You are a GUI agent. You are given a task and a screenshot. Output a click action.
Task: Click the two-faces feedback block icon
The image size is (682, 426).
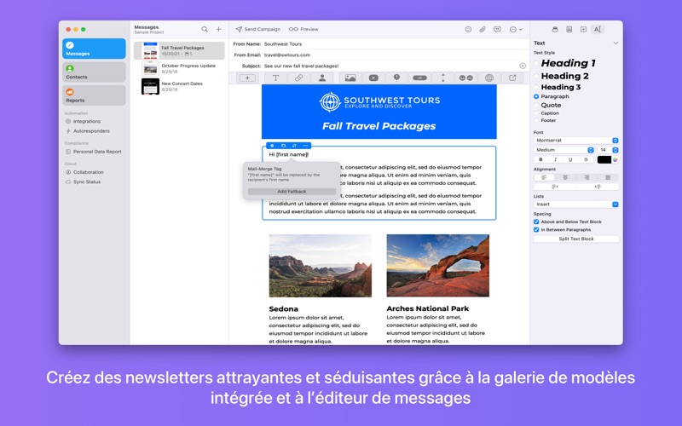tap(465, 78)
